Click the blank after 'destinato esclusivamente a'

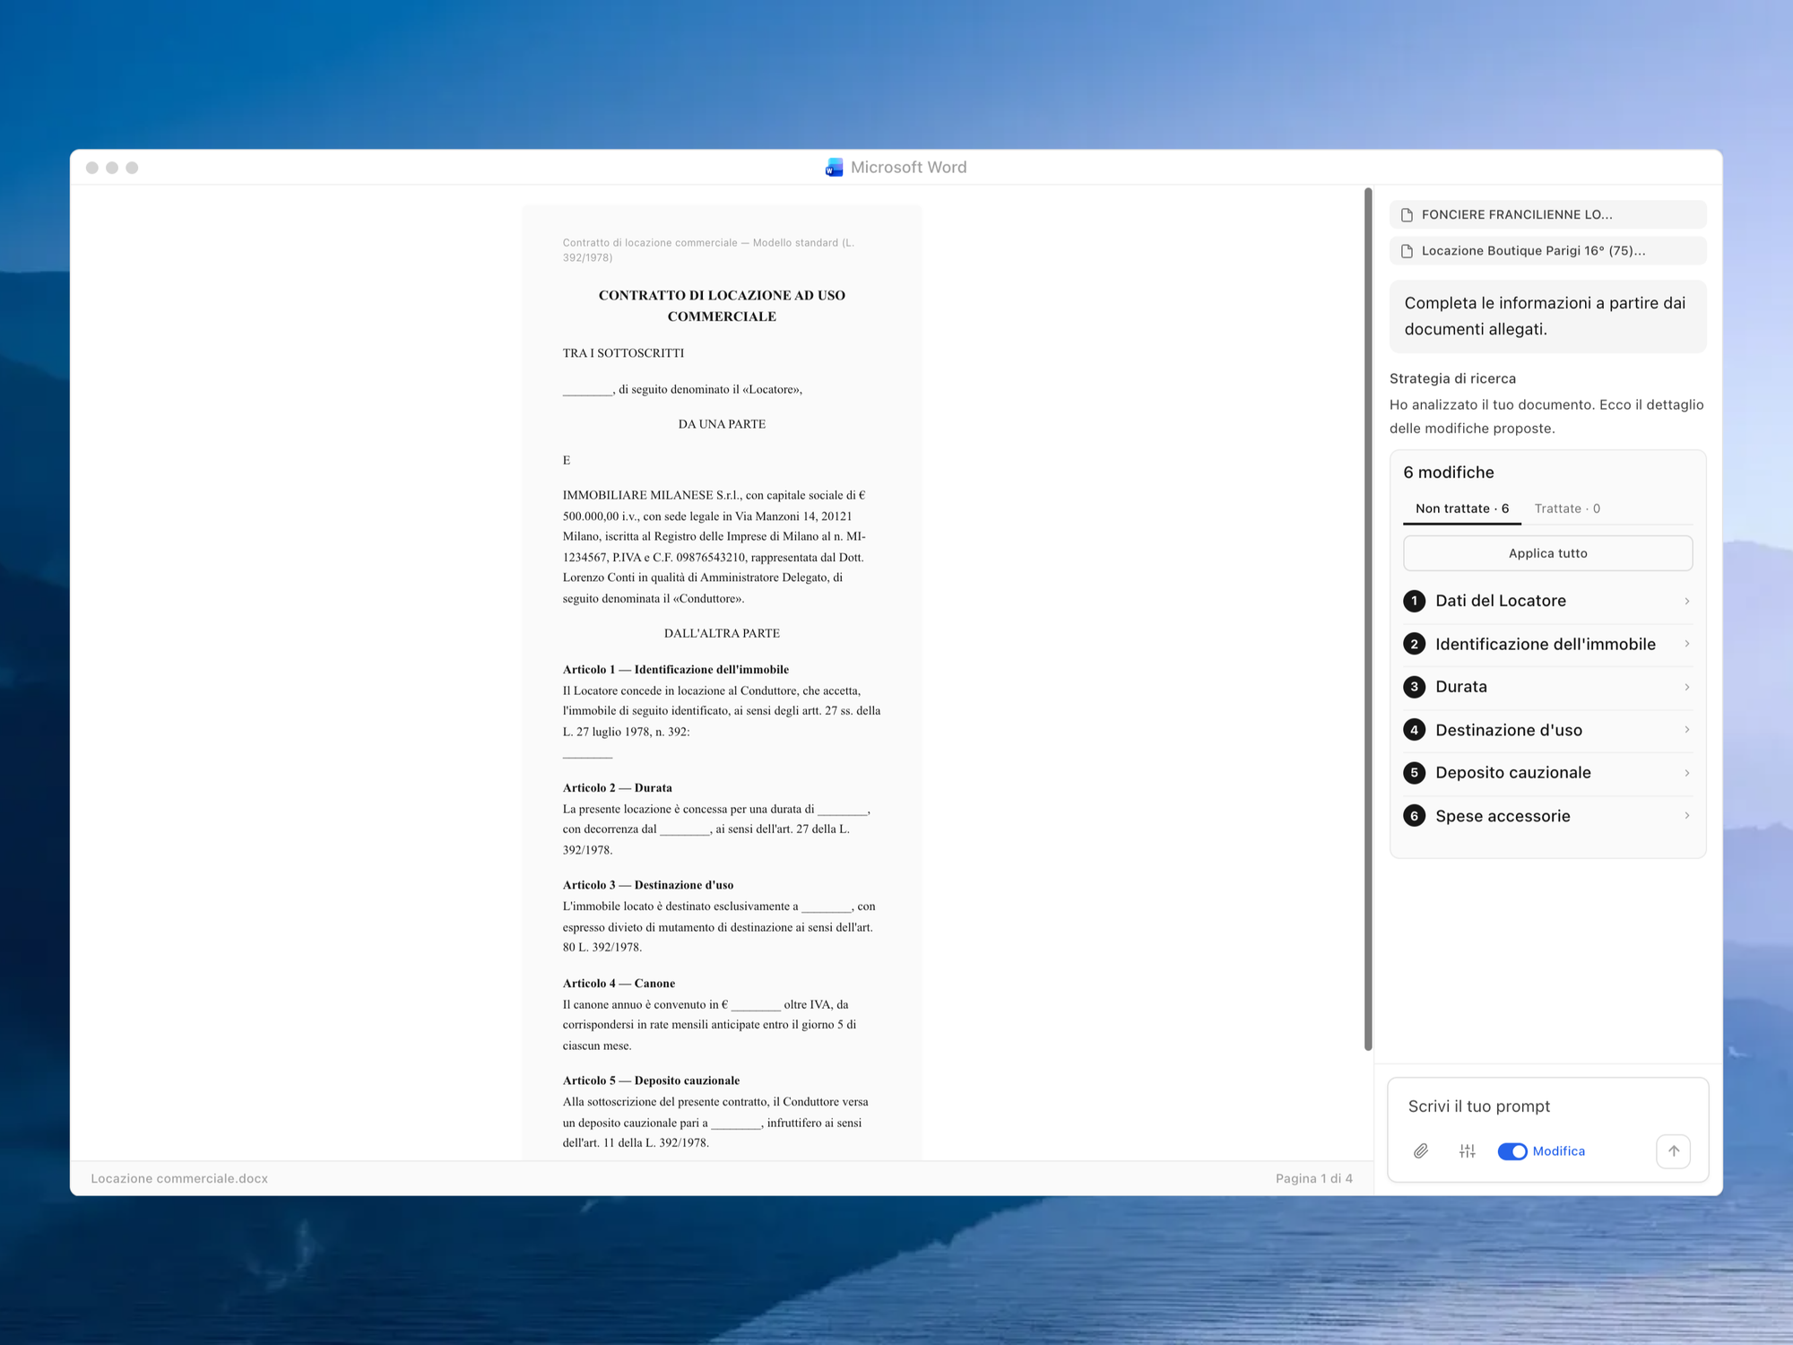tap(826, 907)
